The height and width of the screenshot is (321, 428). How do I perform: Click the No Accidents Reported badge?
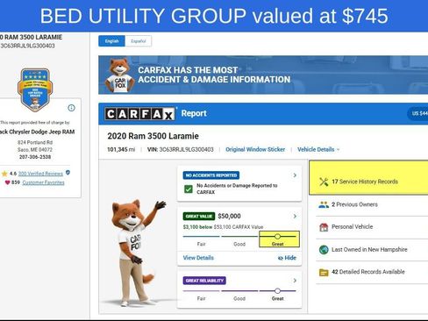pos(211,175)
